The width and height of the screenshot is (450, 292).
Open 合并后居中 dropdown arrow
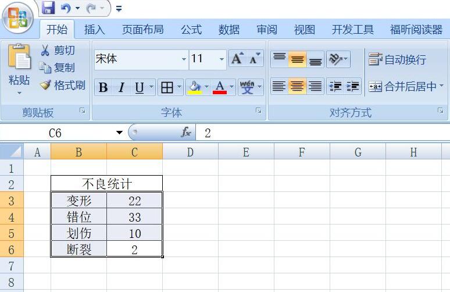pos(441,86)
